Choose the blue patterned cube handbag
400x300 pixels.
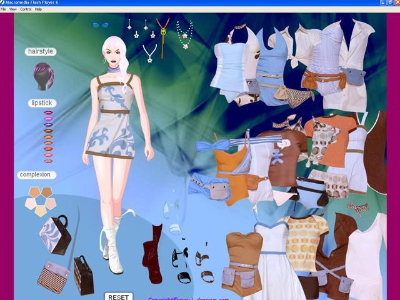click(54, 234)
